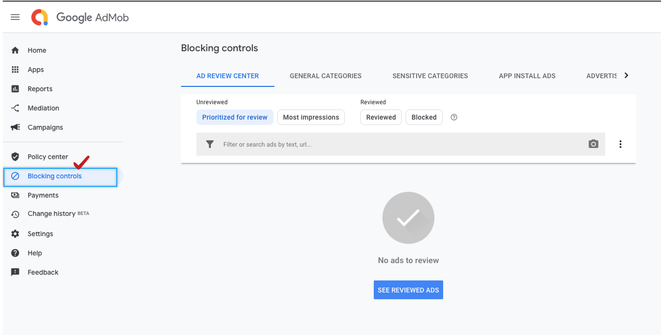Toggle the Blocked ads filter chip
The height and width of the screenshot is (335, 661).
point(424,117)
